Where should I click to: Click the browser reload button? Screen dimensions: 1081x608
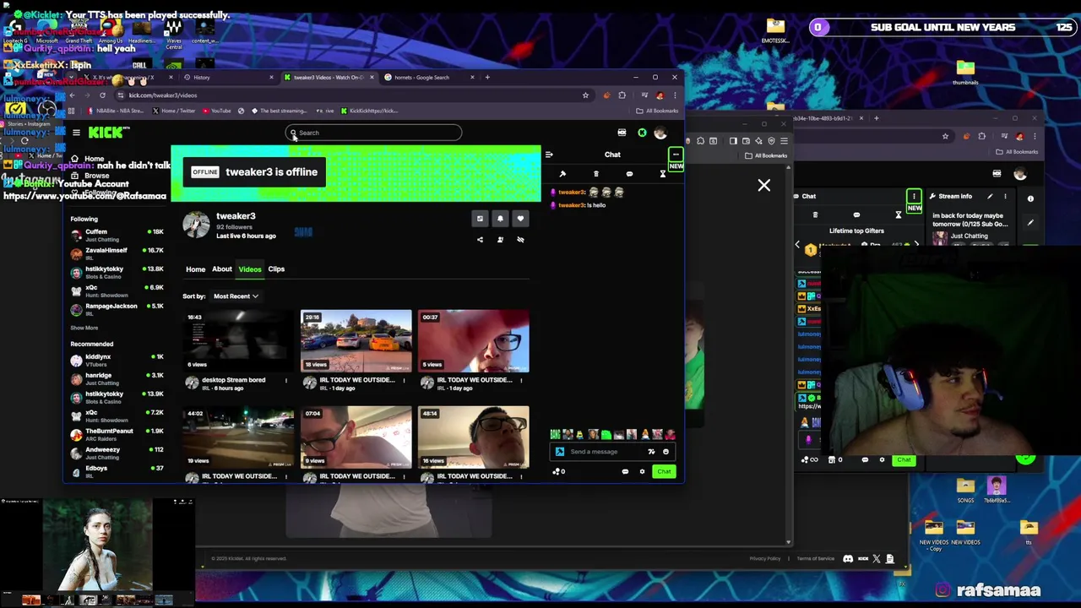point(102,95)
